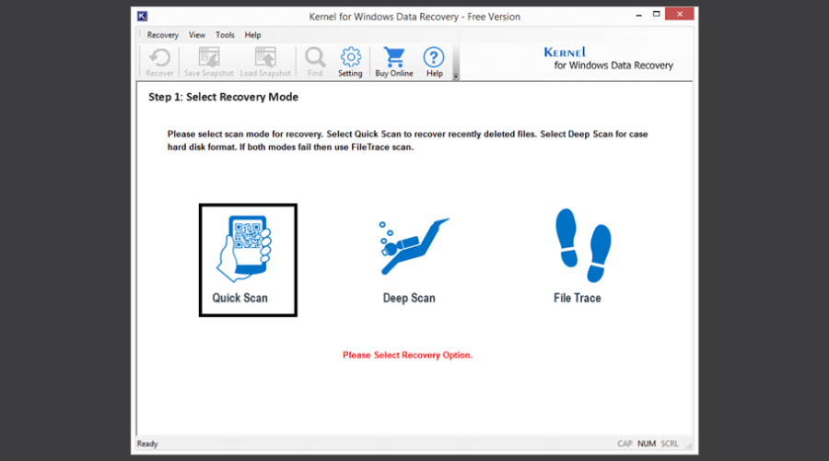829x461 pixels.
Task: Open the Recovery menu
Action: (163, 35)
